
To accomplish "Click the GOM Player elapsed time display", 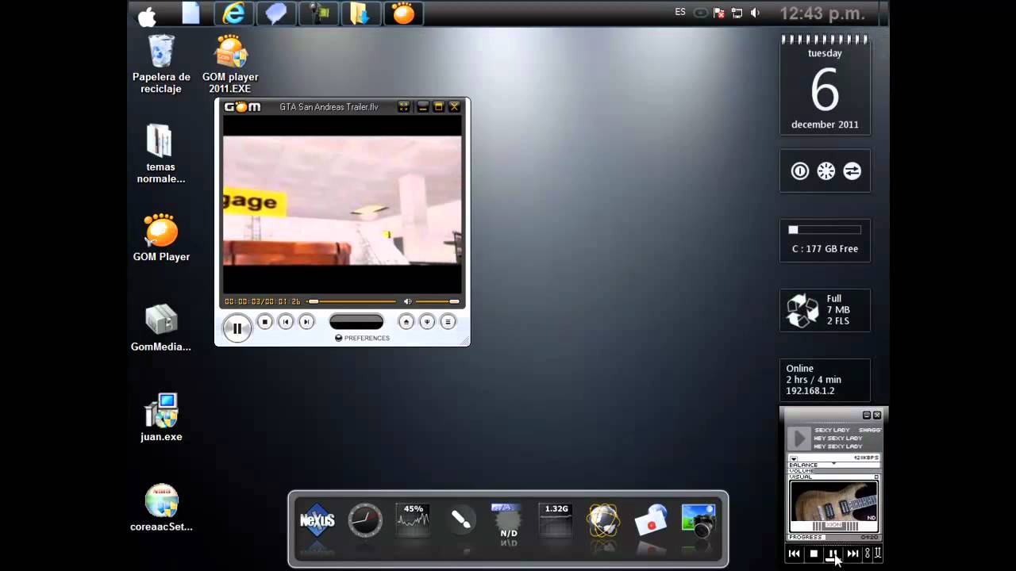I will (263, 301).
